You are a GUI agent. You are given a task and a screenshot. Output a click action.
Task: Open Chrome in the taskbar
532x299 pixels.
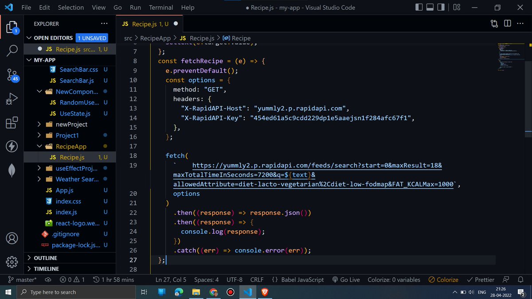[213, 292]
